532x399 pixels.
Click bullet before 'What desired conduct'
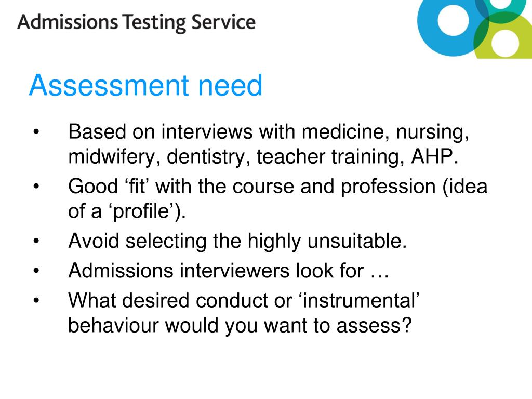[x=36, y=301]
